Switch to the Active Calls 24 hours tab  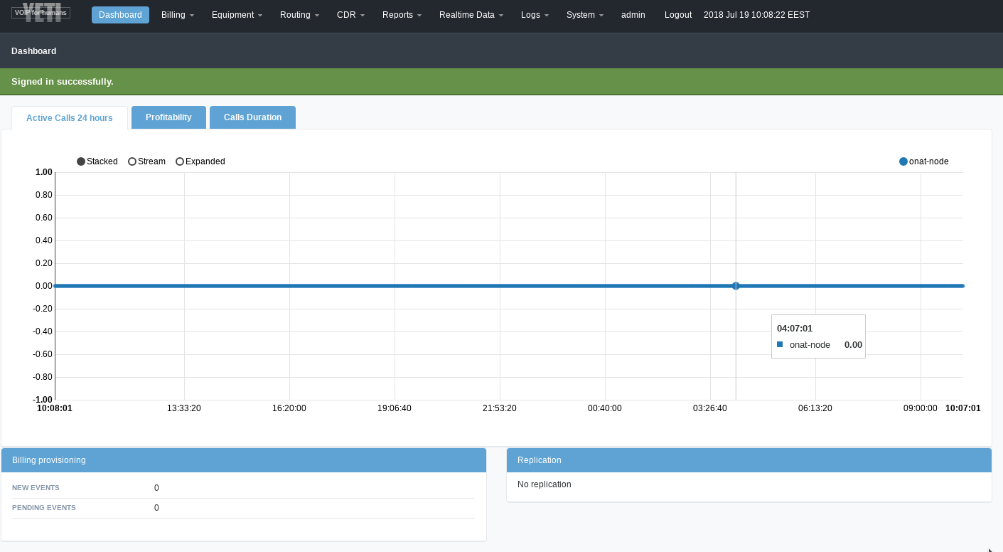point(70,118)
